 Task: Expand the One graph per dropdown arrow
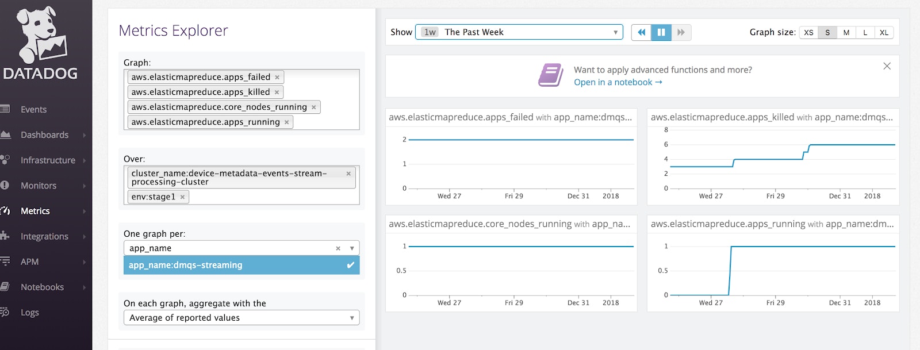pyautogui.click(x=352, y=248)
